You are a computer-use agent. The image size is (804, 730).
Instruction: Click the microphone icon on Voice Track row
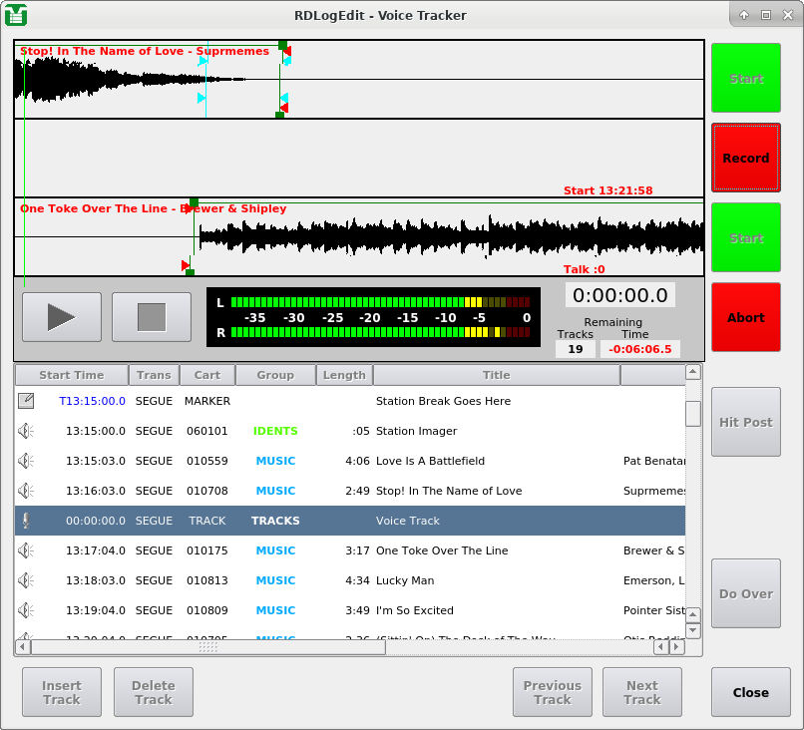pyautogui.click(x=26, y=521)
